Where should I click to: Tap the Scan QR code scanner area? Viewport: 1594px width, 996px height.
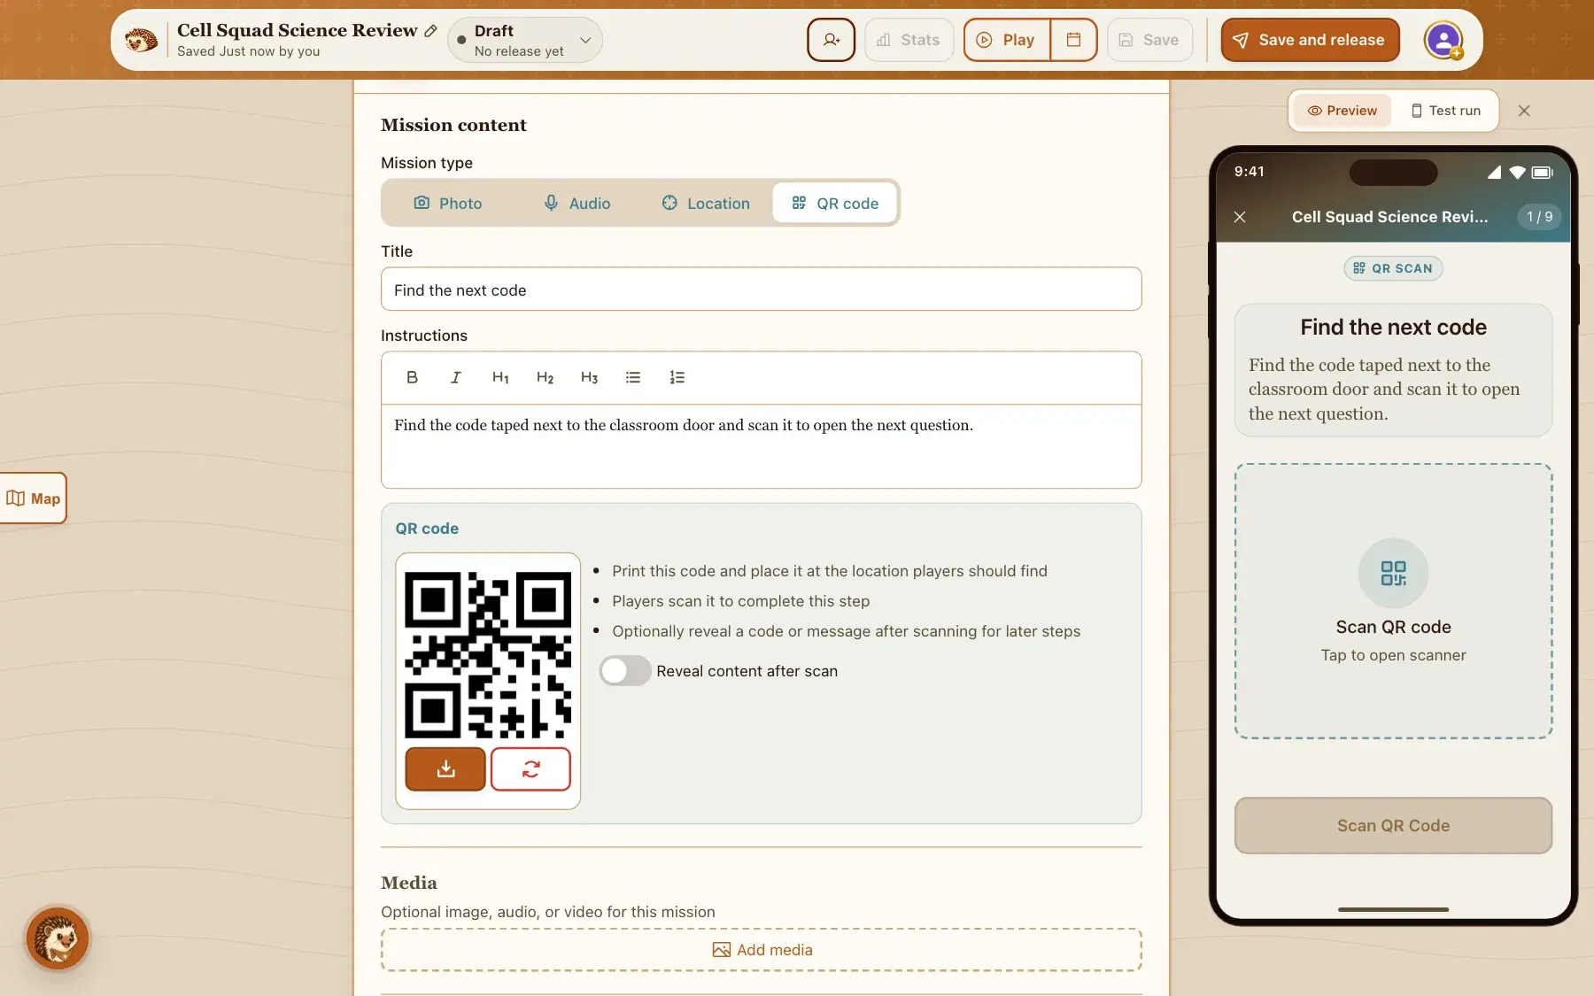point(1393,601)
